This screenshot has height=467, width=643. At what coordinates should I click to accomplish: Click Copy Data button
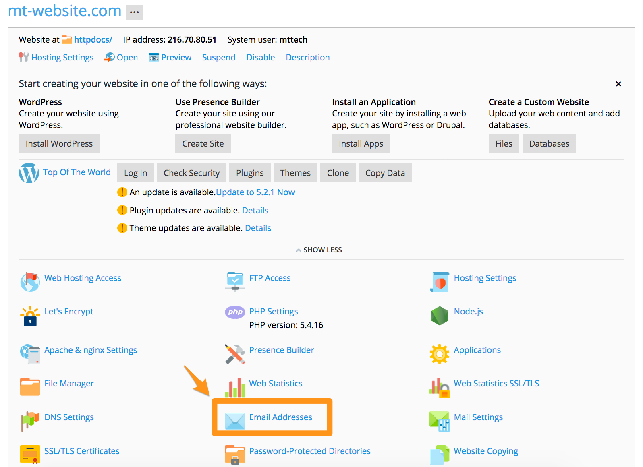coord(385,173)
